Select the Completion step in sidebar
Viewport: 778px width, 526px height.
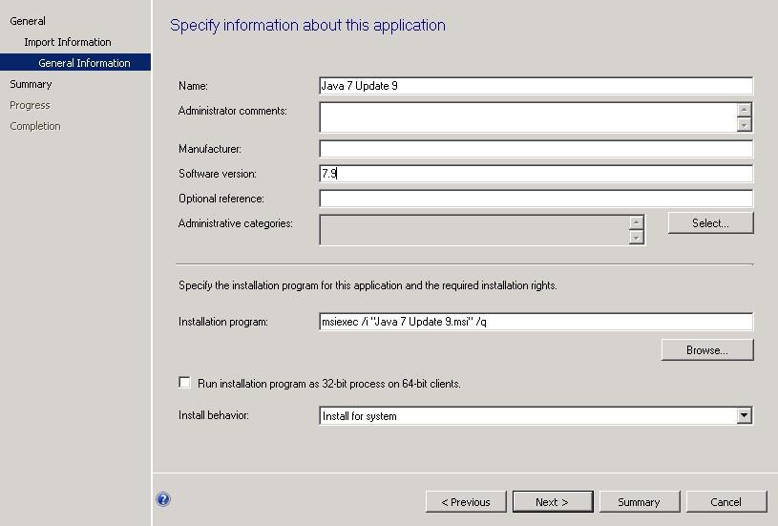[35, 126]
